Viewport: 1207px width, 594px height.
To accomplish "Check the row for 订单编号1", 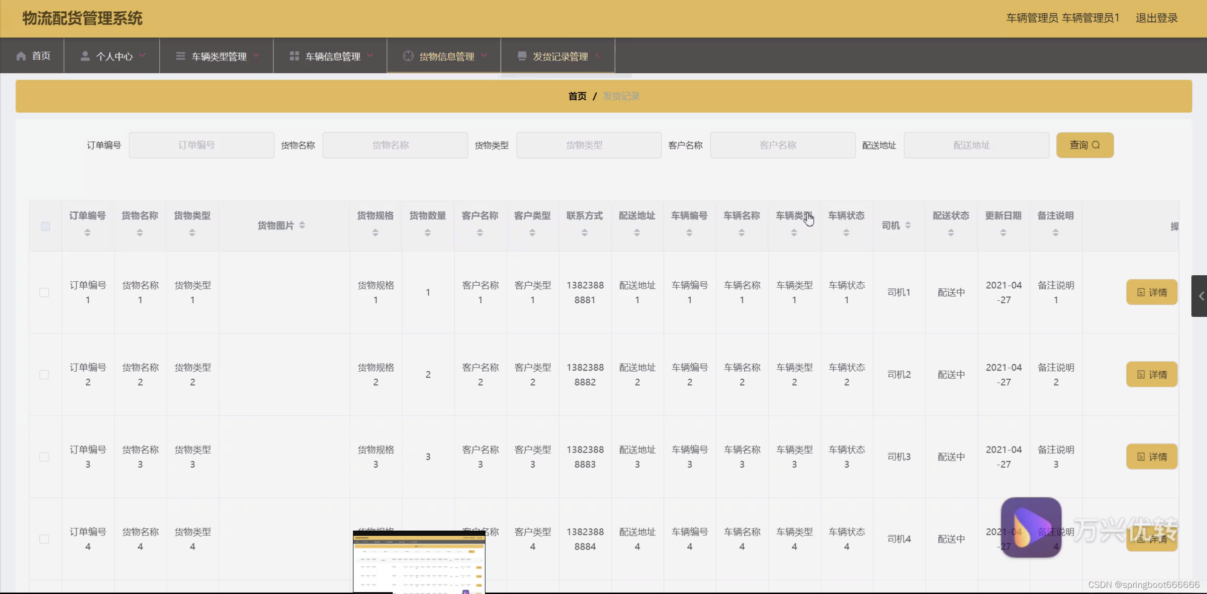I will (44, 293).
